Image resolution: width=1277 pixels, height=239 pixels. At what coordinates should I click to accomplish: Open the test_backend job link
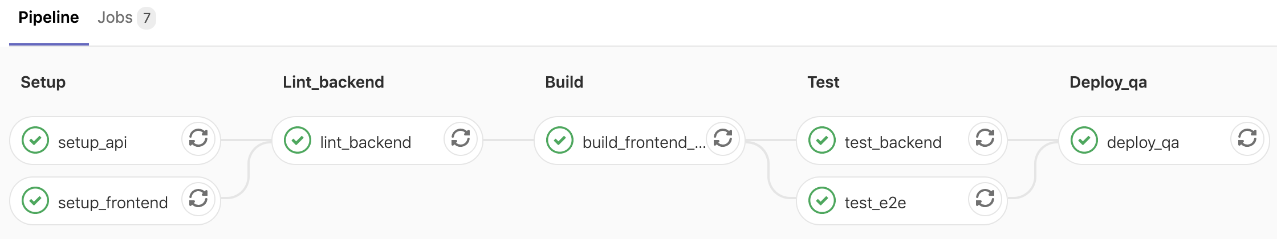click(893, 142)
